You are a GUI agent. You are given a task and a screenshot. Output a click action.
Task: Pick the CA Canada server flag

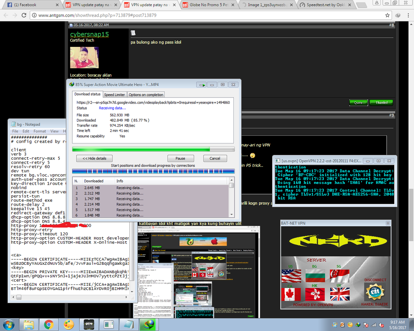(x=291, y=295)
